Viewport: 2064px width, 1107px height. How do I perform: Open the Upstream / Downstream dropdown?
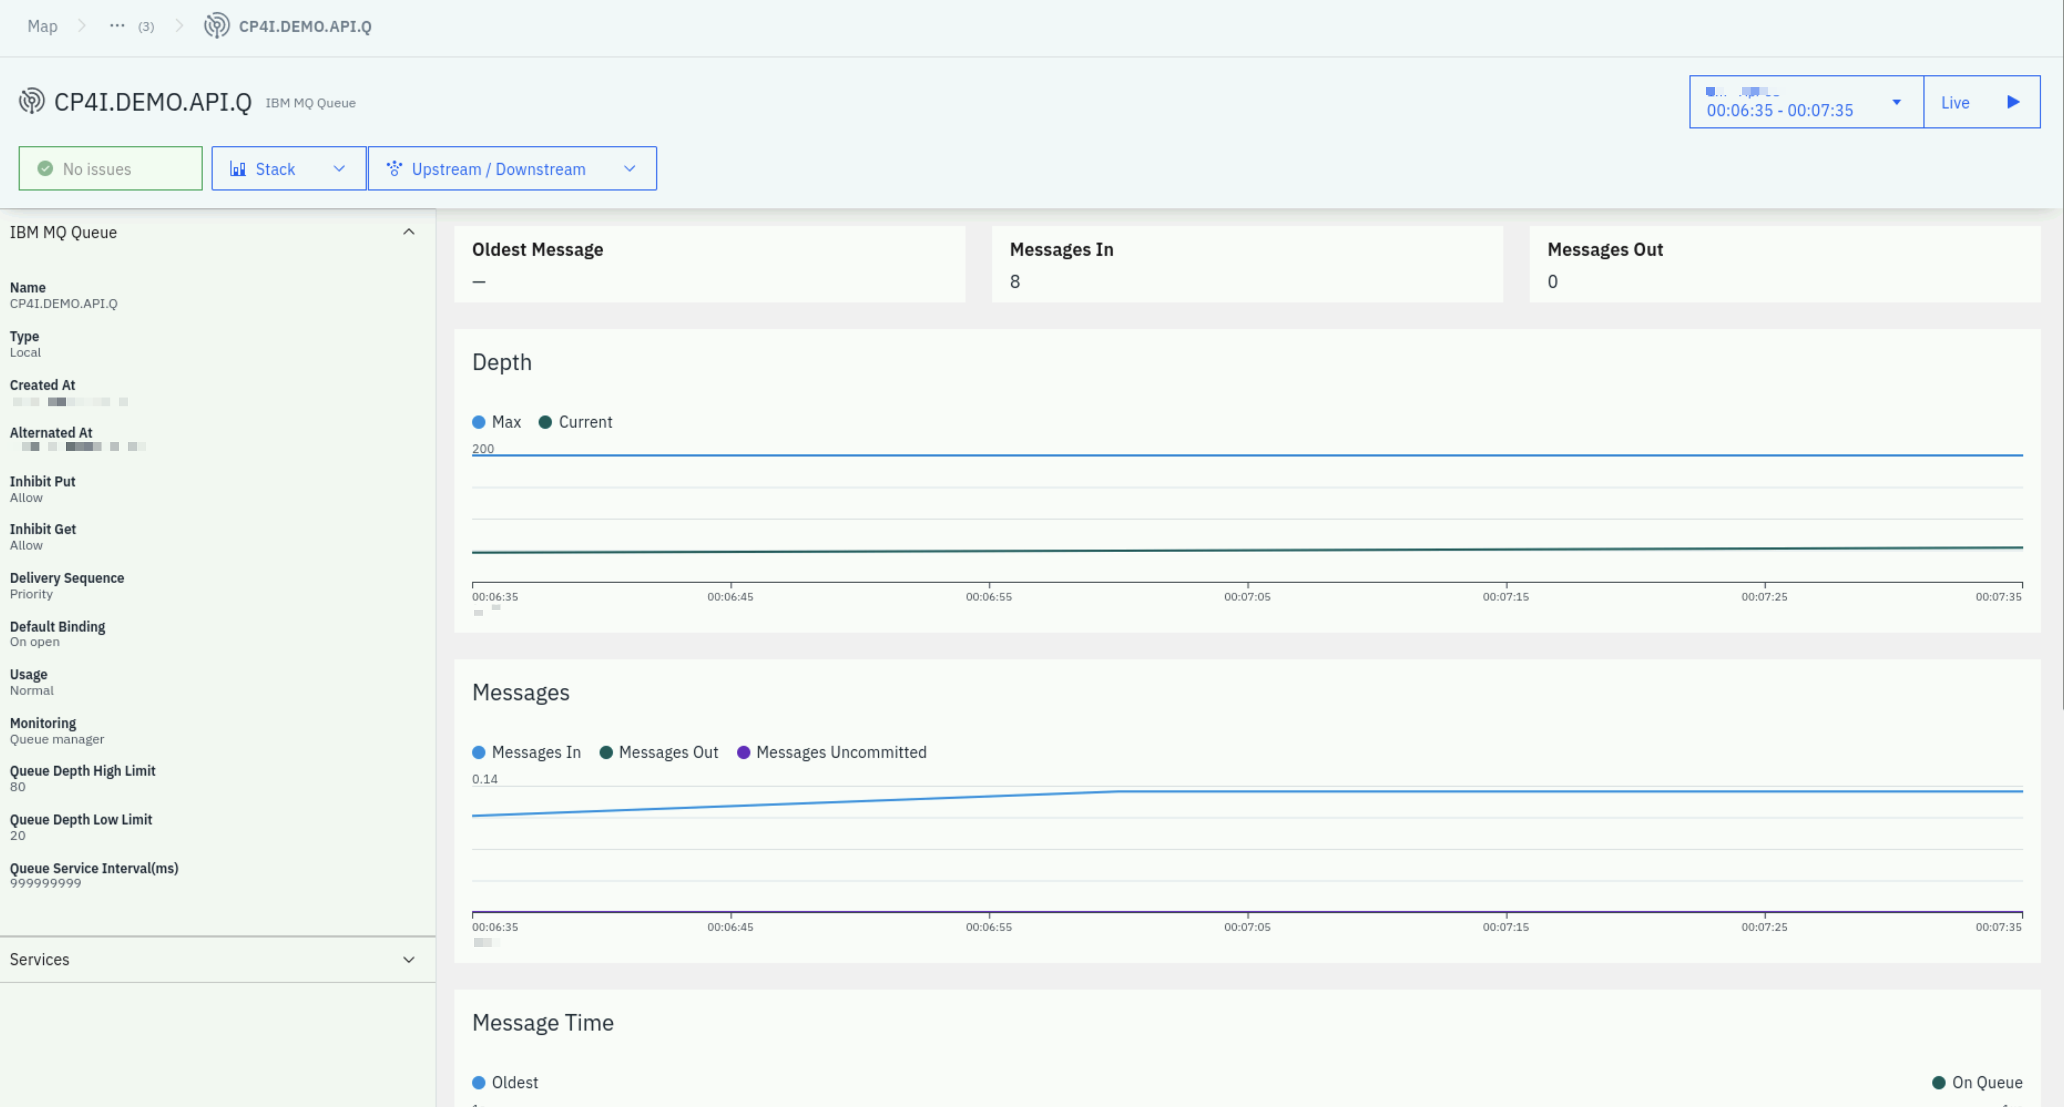(x=512, y=168)
